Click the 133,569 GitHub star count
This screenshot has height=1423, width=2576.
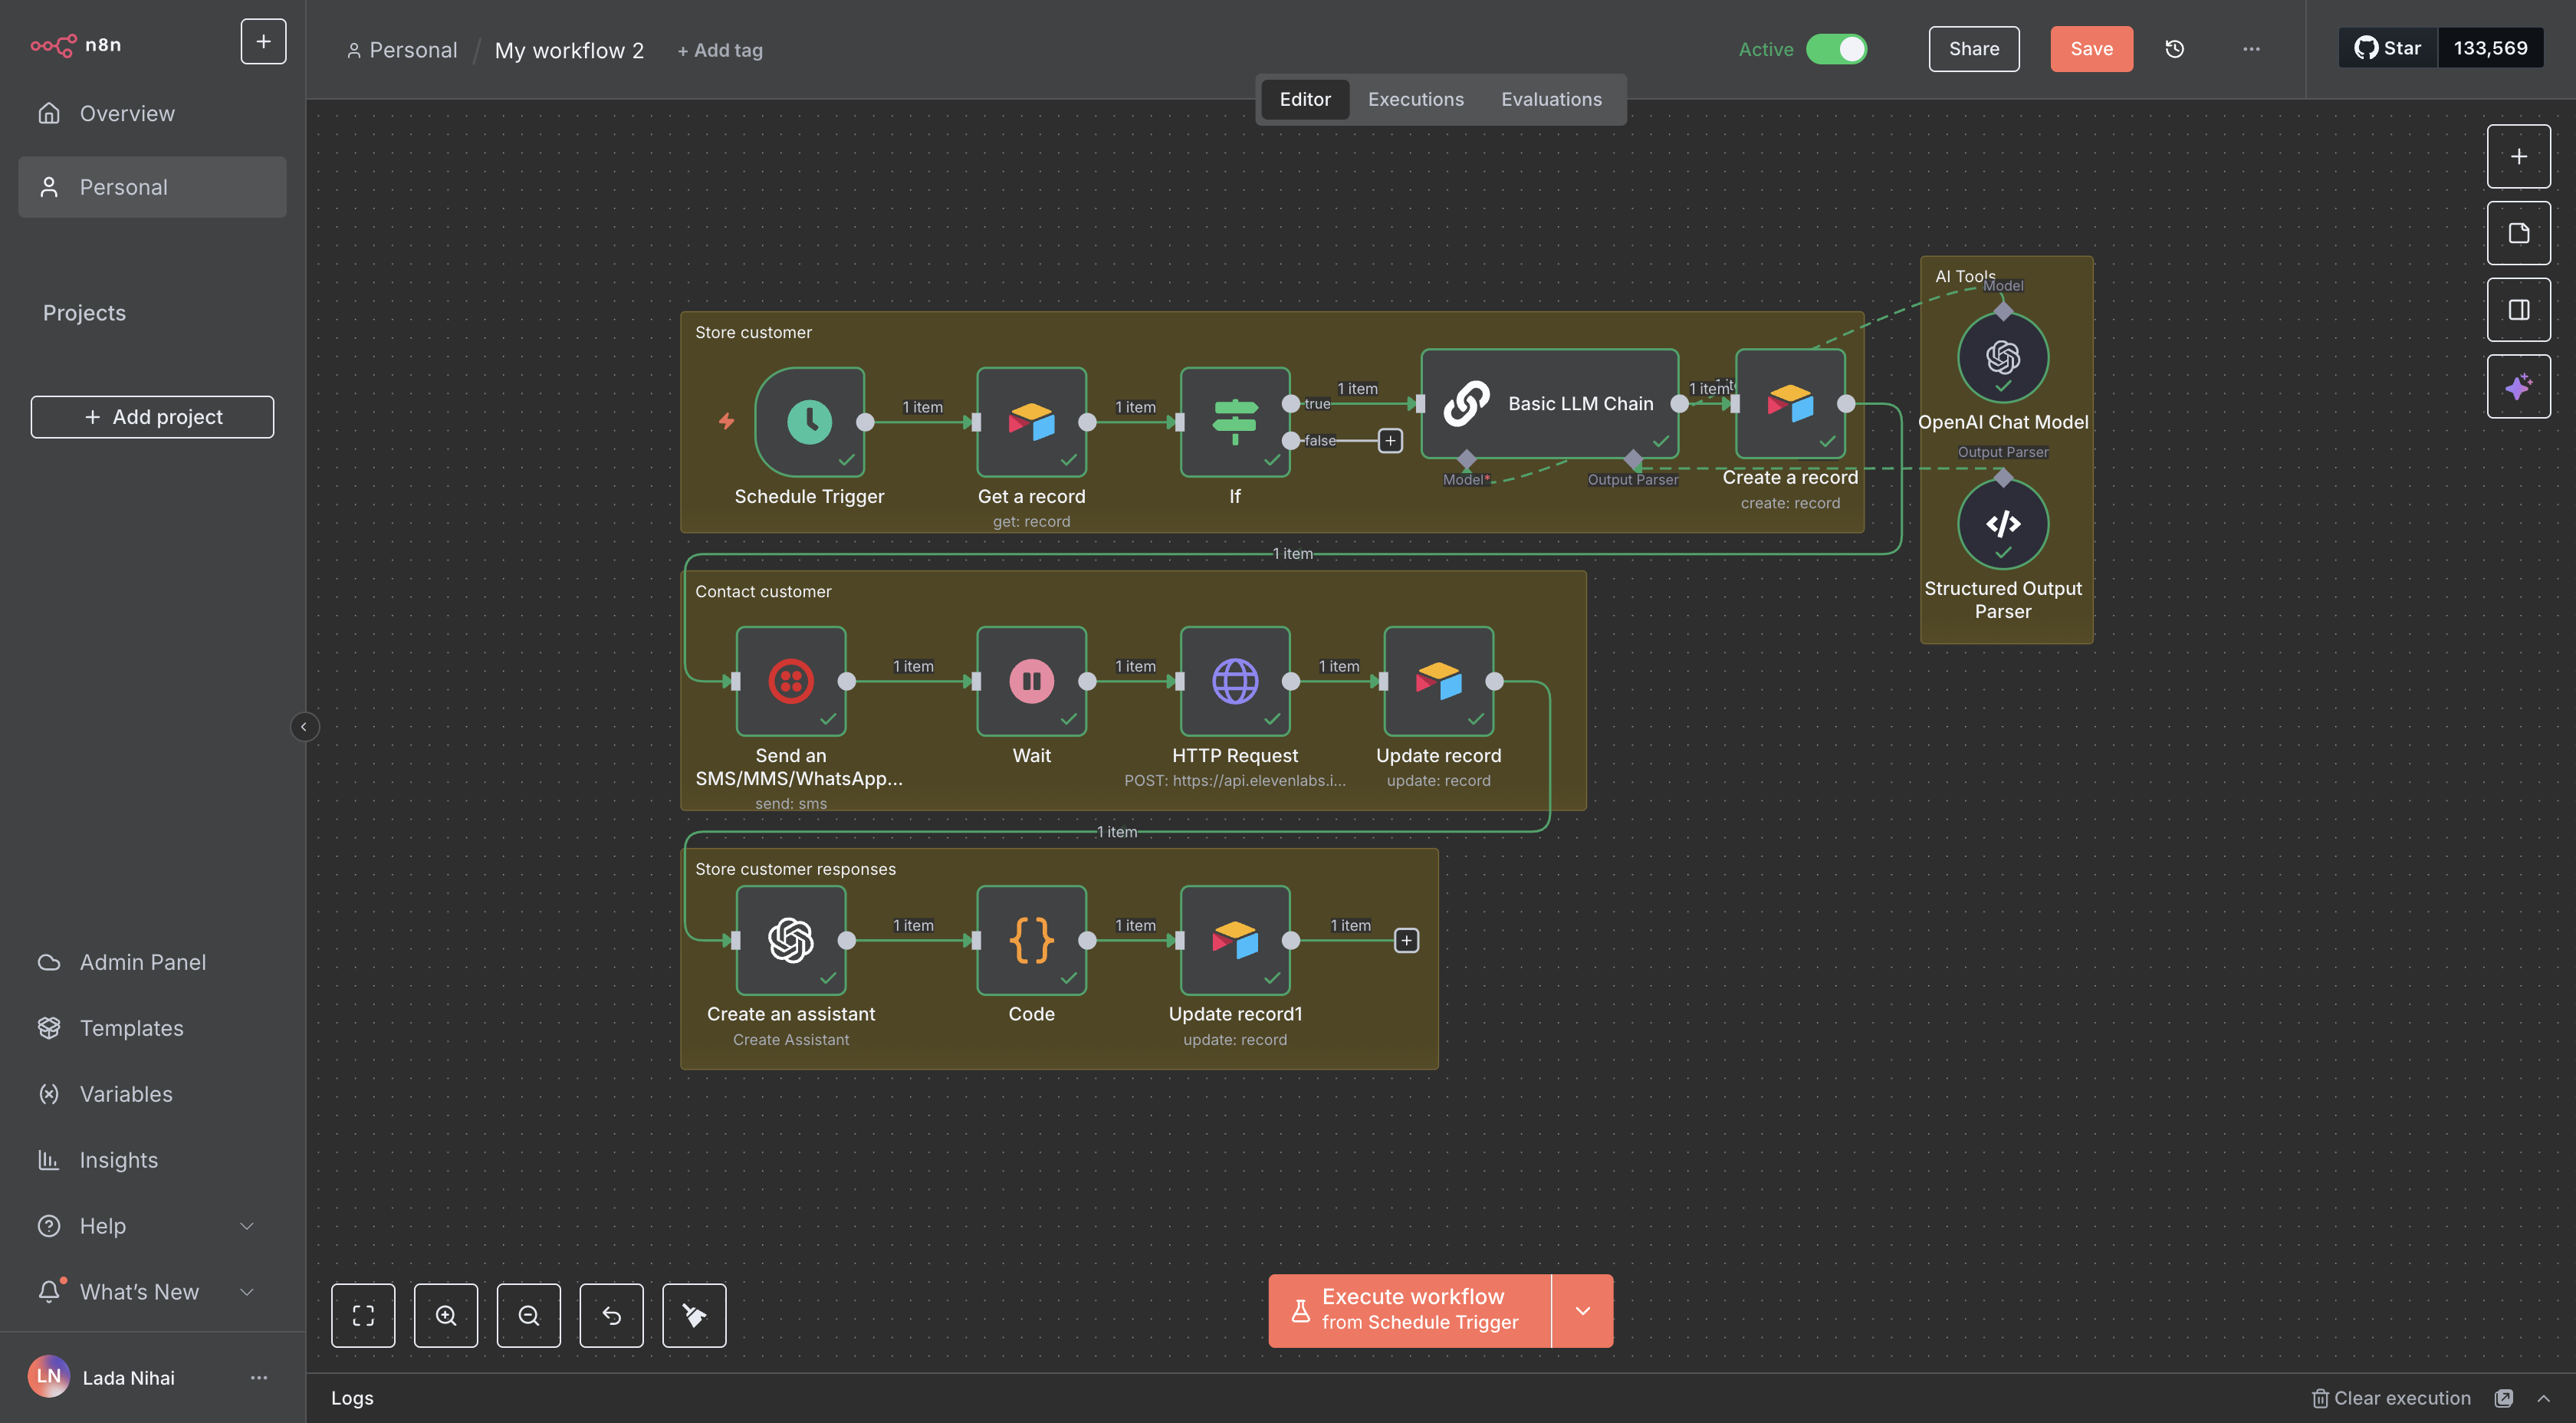2490,48
